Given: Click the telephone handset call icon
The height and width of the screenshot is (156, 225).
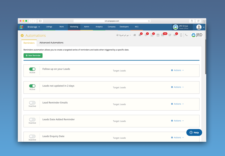Looking at the screenshot, I should (186, 35).
